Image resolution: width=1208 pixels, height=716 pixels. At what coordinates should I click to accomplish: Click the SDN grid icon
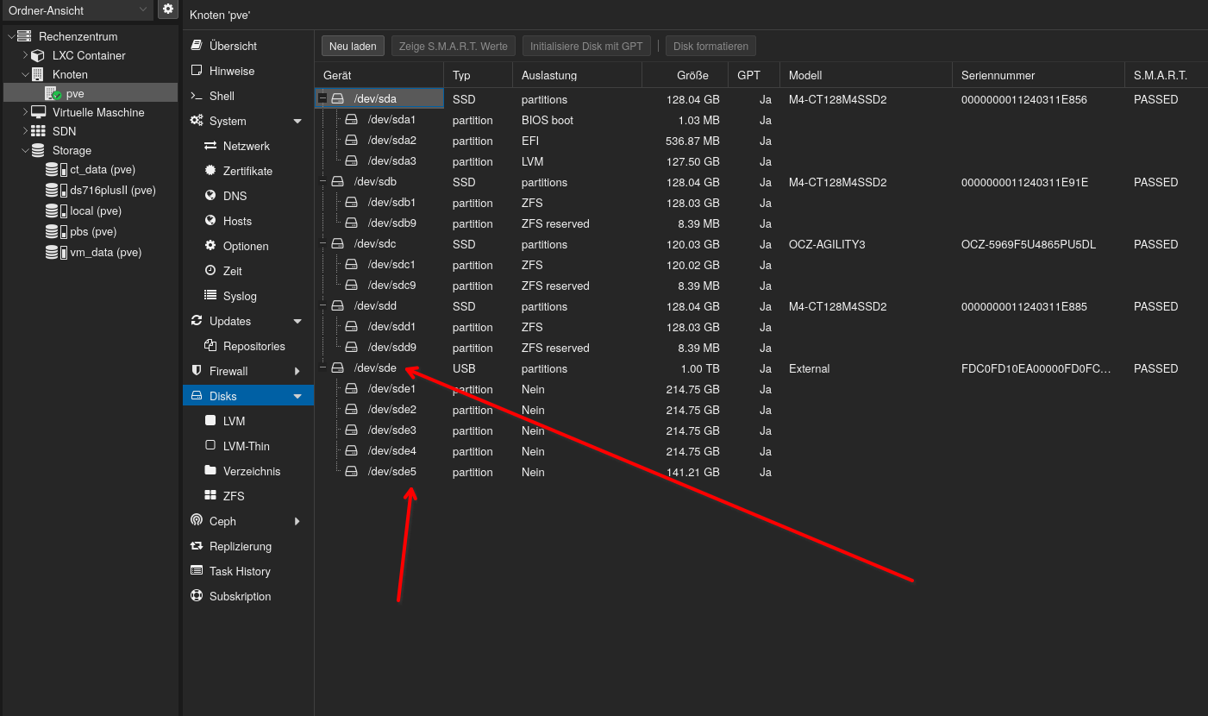(38, 131)
